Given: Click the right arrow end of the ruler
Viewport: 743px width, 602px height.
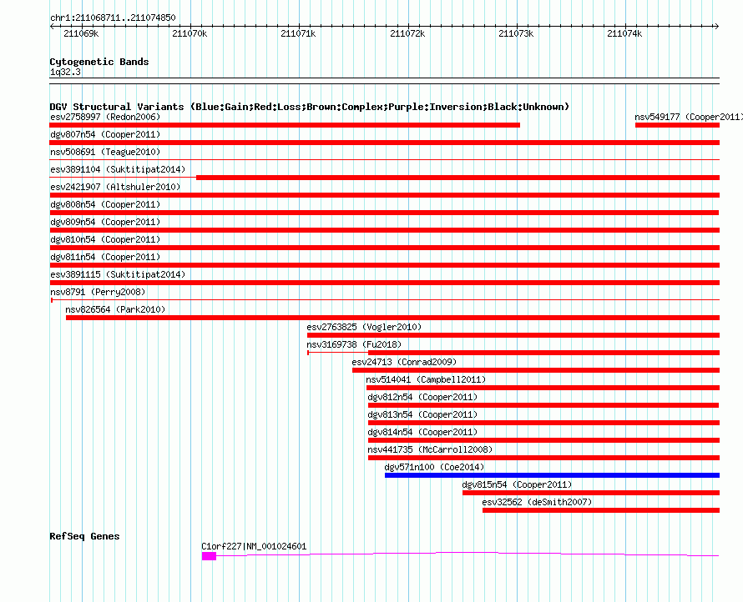Looking at the screenshot, I should coord(716,27).
